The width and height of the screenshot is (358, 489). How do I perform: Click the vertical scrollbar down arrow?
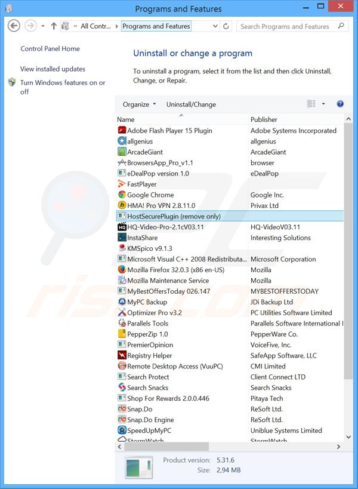[348, 437]
